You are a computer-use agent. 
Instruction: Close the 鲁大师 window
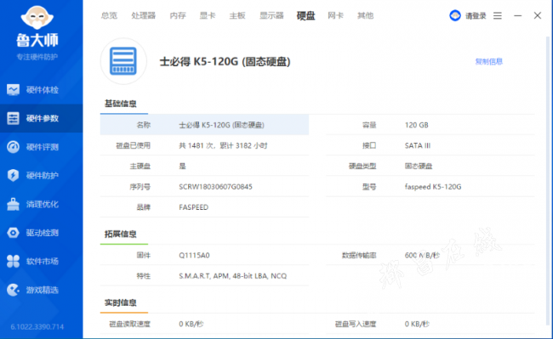(537, 15)
